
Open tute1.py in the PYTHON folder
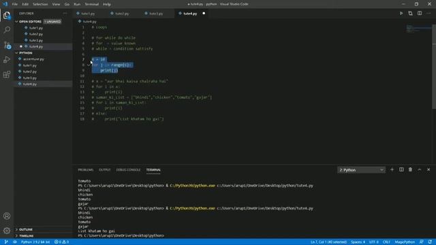[x=30, y=65]
